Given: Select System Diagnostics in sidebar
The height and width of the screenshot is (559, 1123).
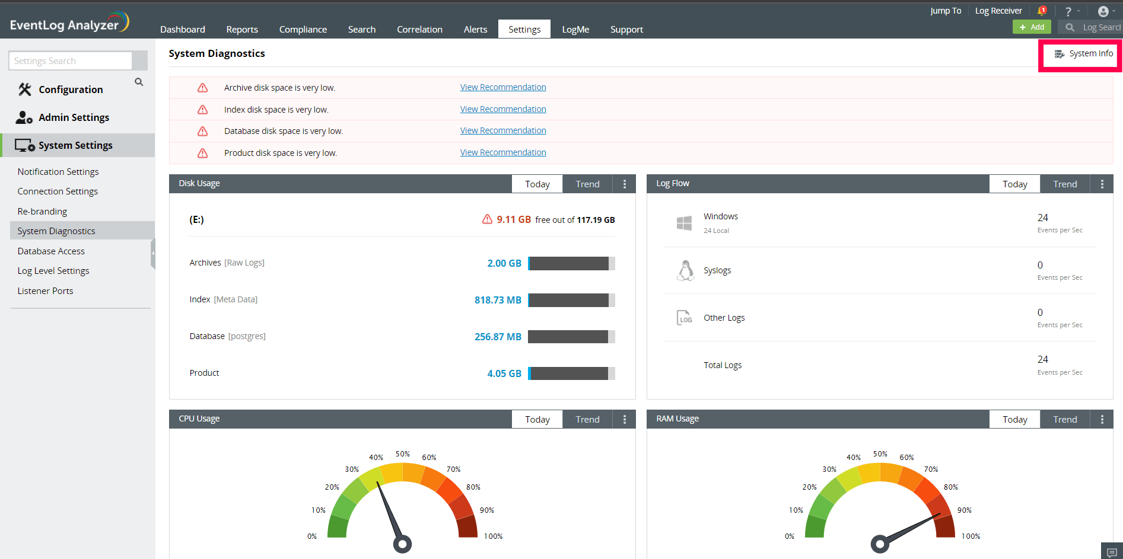Looking at the screenshot, I should [x=82, y=231].
